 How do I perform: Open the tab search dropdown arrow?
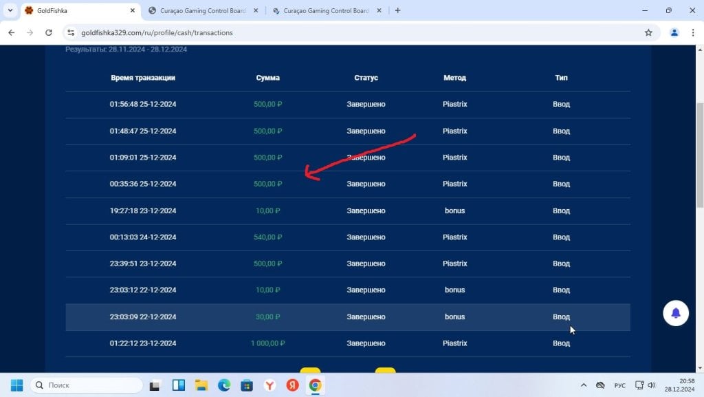click(x=10, y=10)
